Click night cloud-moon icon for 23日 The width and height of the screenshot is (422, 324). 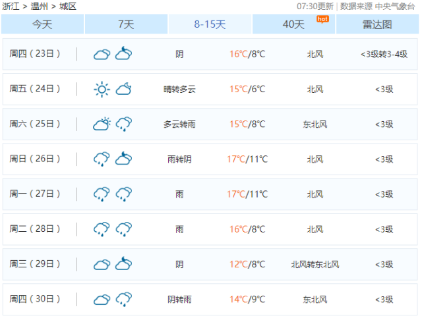(123, 53)
